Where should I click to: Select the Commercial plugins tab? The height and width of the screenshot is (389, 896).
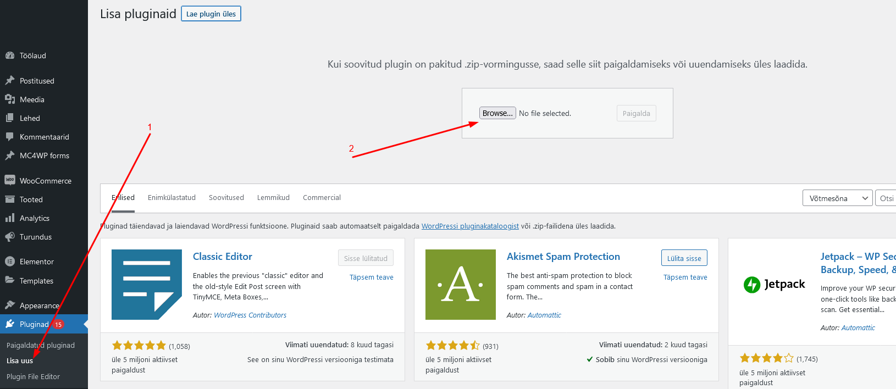[x=322, y=198]
